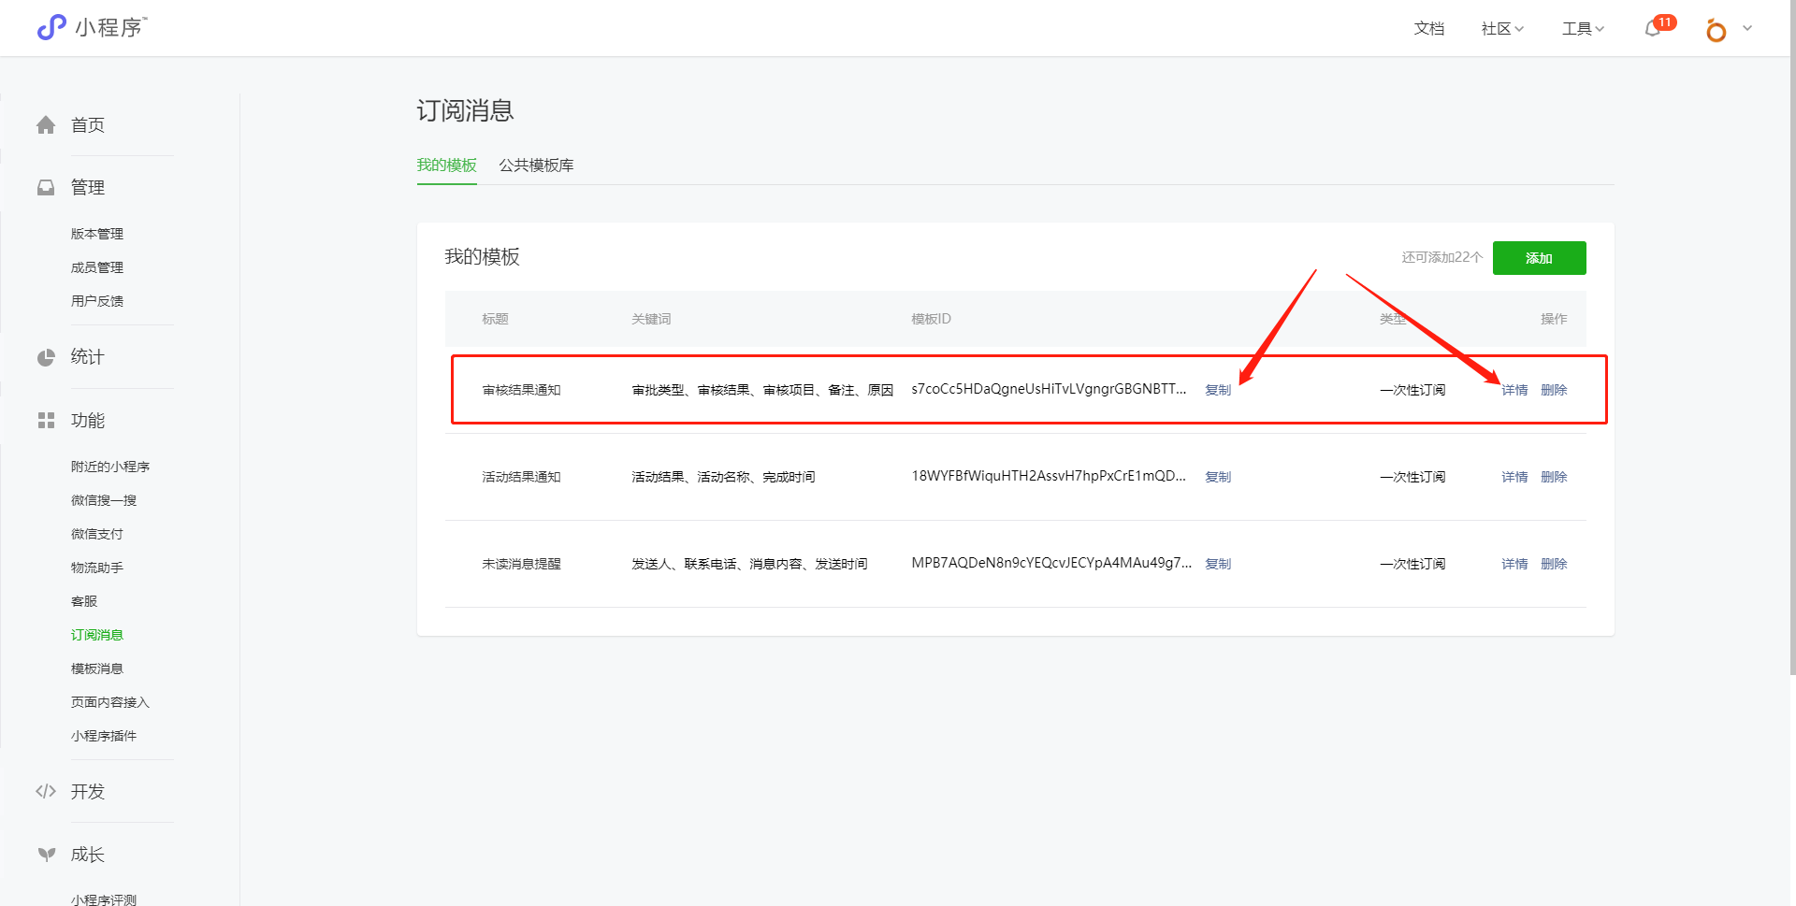Switch to 公共模板库 tab
Image resolution: width=1796 pixels, height=906 pixels.
536,165
